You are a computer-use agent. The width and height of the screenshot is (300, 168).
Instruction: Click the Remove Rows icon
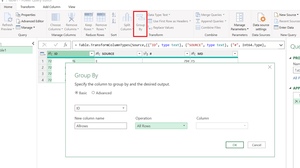click(x=101, y=17)
